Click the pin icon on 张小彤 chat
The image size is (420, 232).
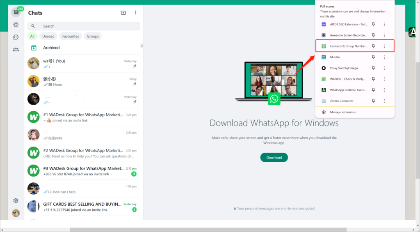point(135,84)
